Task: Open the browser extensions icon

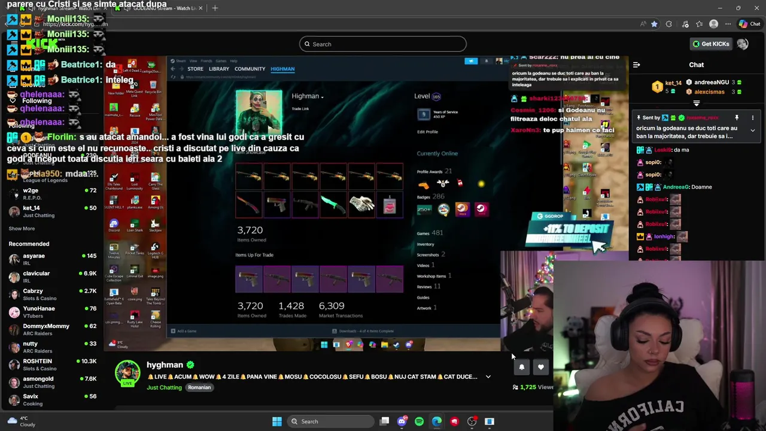Action: click(668, 24)
